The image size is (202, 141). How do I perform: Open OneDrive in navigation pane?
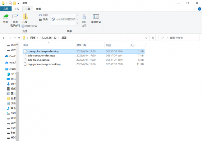10,56
